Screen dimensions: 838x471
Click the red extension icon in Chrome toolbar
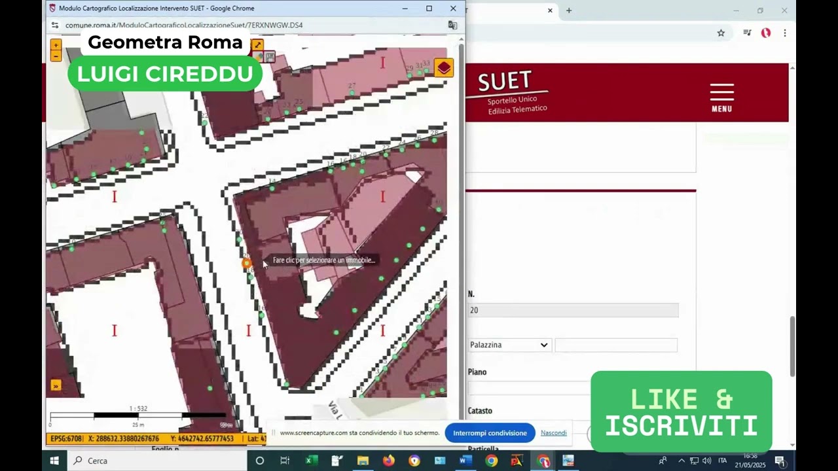(766, 33)
